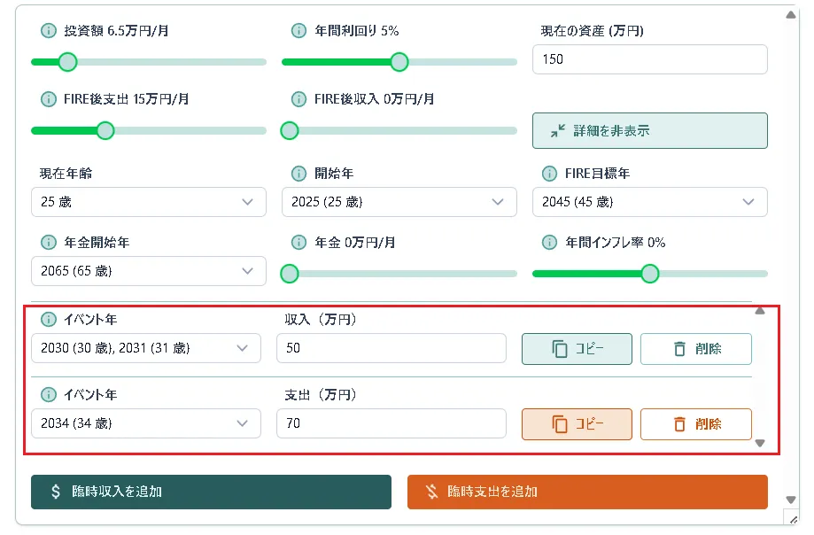Click the FIRE後支出 slider handle
Image resolution: width=814 pixels, height=535 pixels.
[105, 131]
